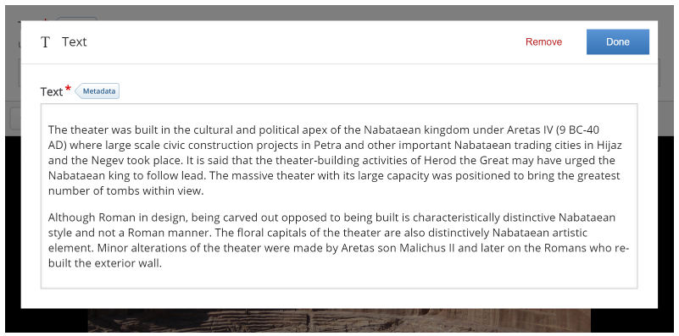Place cursor in first paragraph about Aretas IV
Image resolution: width=679 pixels, height=336 pixels.
[x=335, y=161]
